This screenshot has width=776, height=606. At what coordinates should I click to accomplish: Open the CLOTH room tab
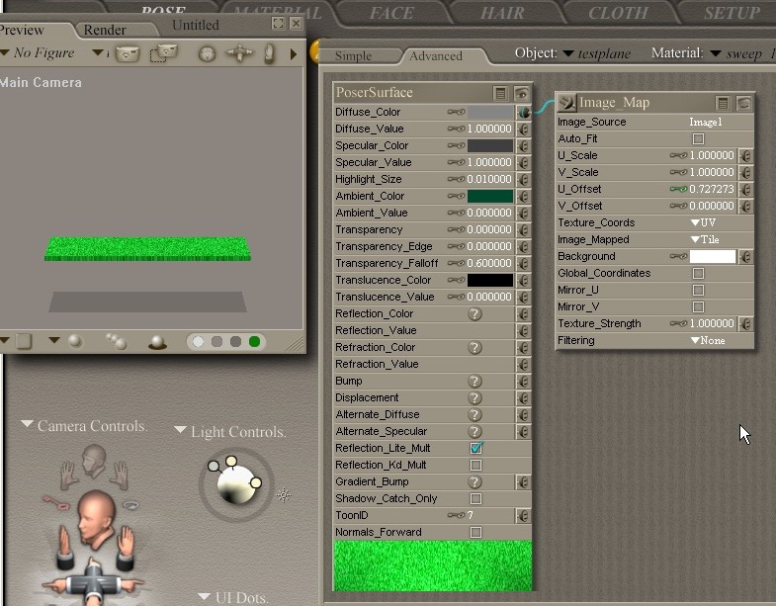(x=618, y=13)
